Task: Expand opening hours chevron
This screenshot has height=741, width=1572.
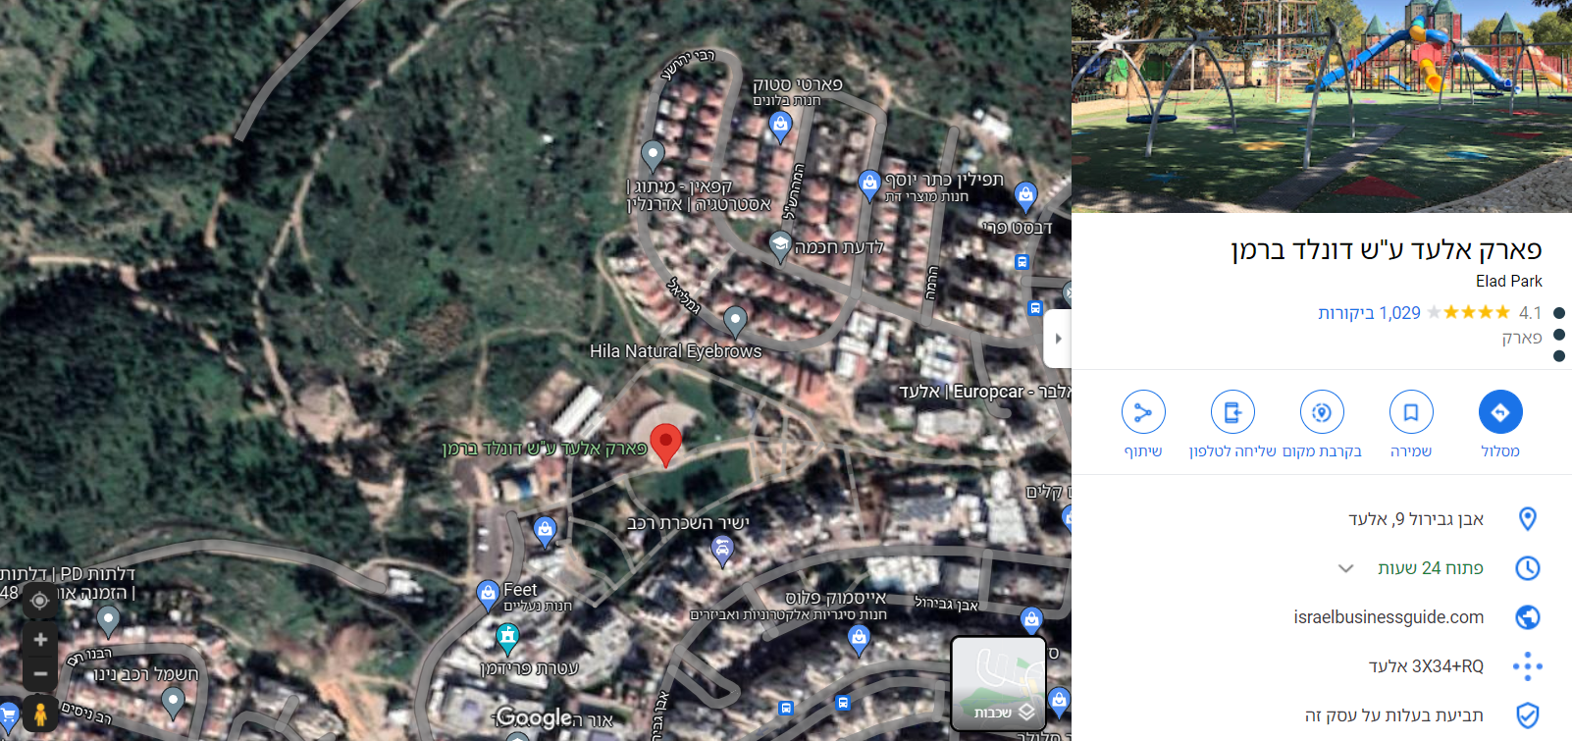Action: click(x=1346, y=568)
